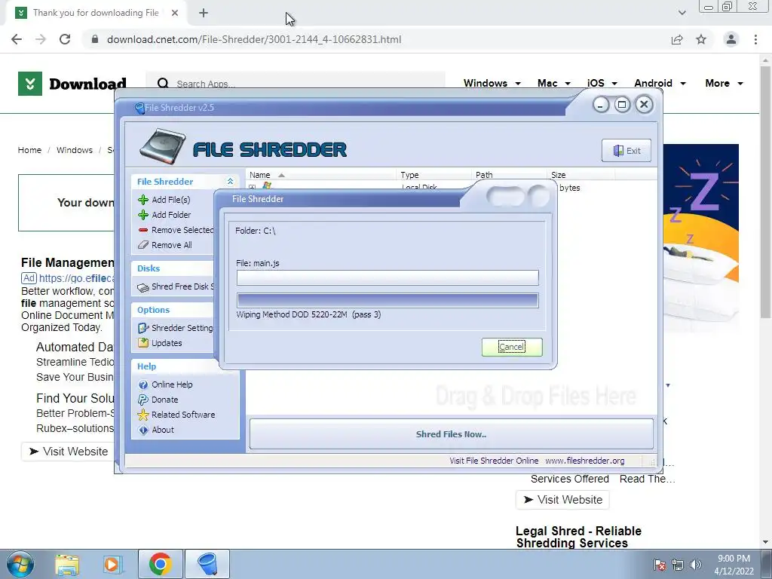The width and height of the screenshot is (772, 579).
Task: Click the 'Folder: C:\' label
Action: pyautogui.click(x=256, y=231)
